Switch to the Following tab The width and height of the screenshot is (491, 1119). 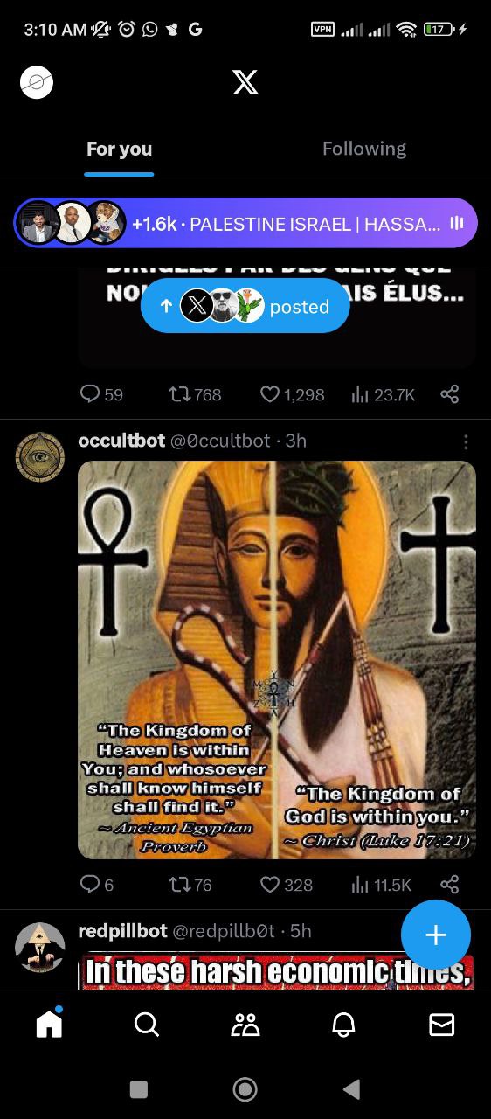[x=364, y=149]
